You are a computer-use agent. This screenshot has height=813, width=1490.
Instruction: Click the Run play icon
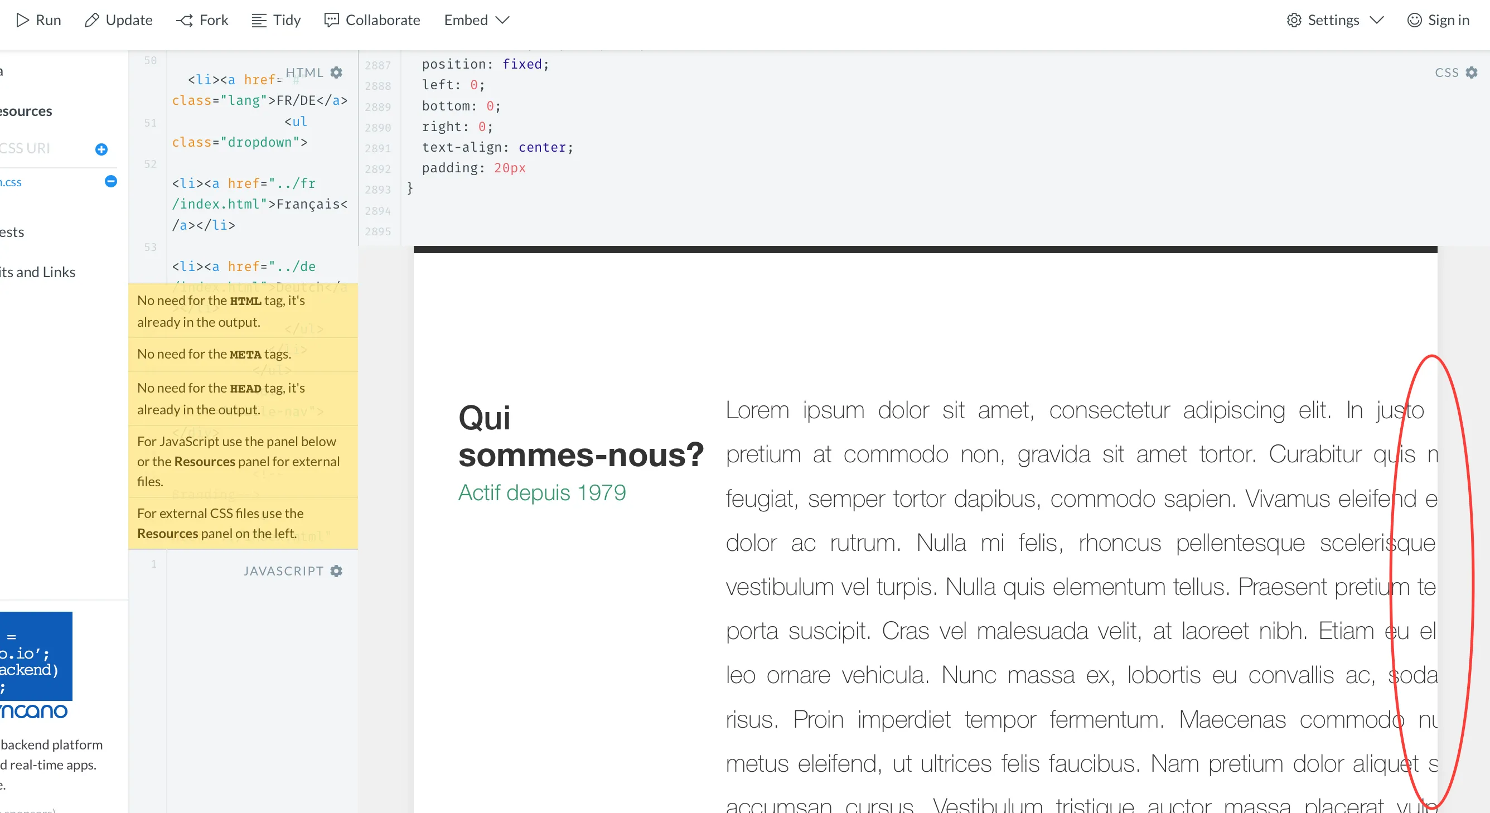pyautogui.click(x=22, y=20)
